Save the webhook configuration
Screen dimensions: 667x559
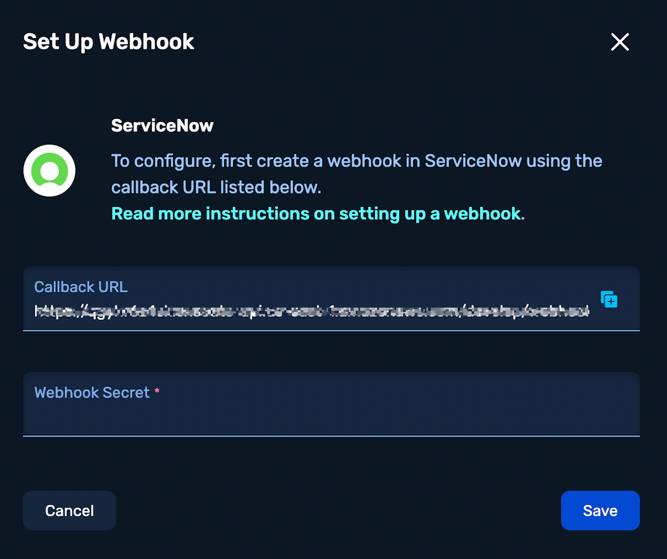(600, 510)
